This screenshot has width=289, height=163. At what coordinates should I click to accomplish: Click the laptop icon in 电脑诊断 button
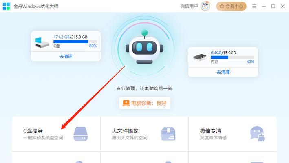click(x=126, y=103)
